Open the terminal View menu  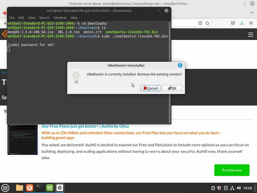[x=32, y=18]
